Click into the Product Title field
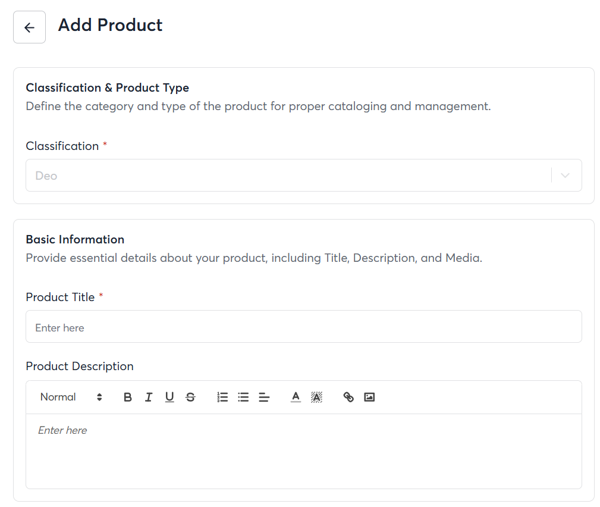The image size is (600, 507). (x=303, y=327)
